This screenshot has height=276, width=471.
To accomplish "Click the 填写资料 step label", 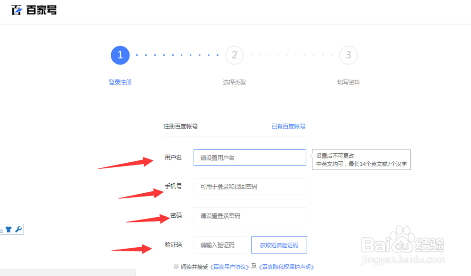I will (349, 82).
